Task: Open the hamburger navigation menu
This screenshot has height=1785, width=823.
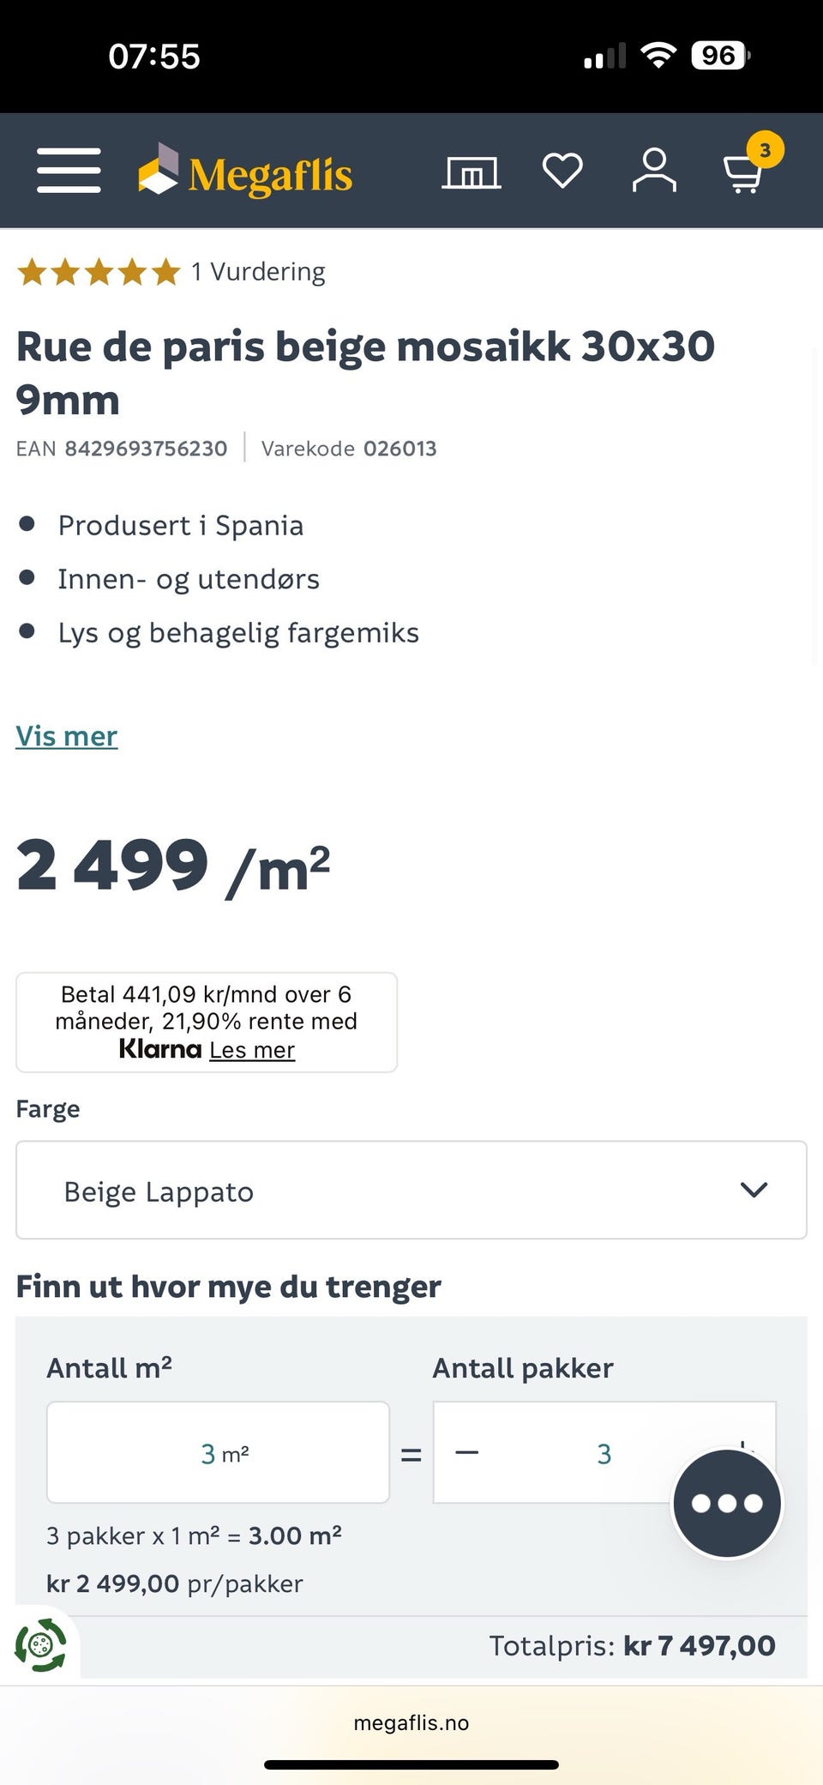Action: pos(69,170)
